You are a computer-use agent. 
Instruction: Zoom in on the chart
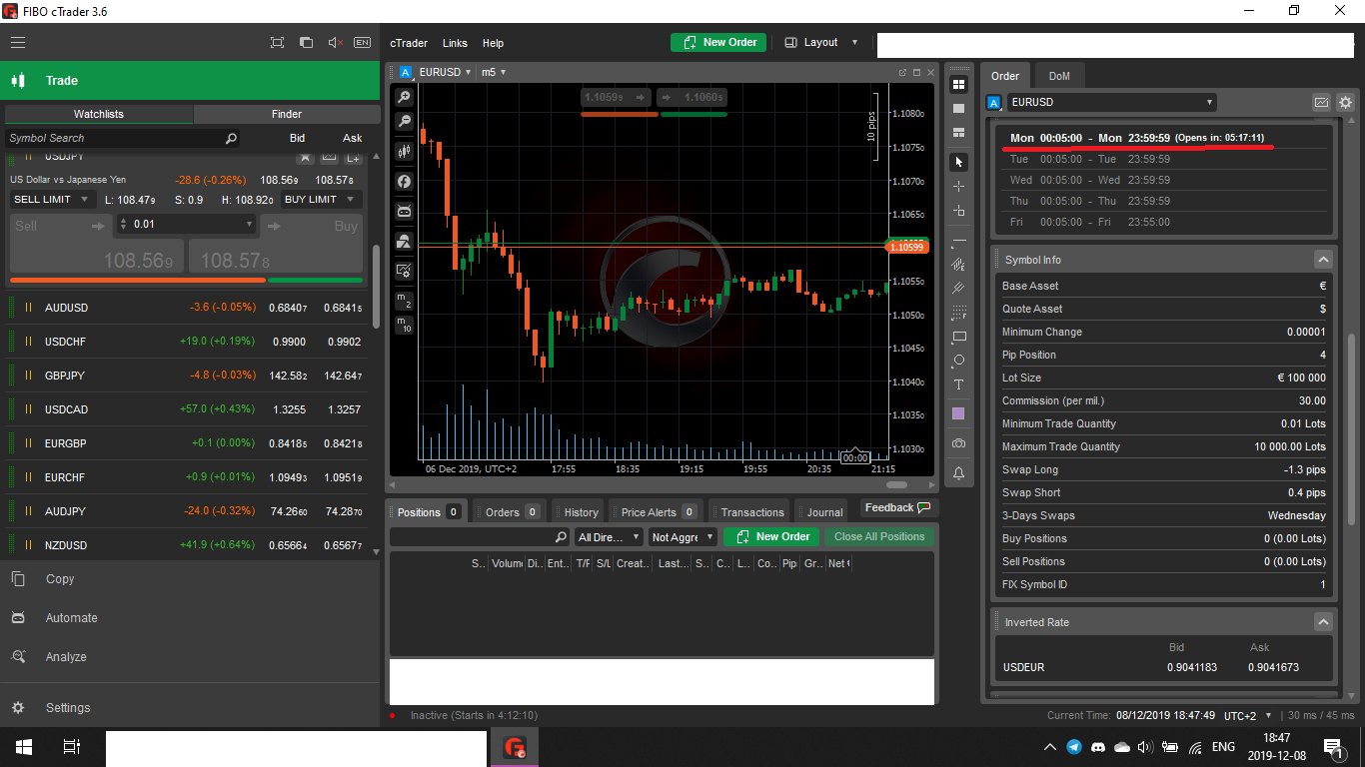[404, 97]
